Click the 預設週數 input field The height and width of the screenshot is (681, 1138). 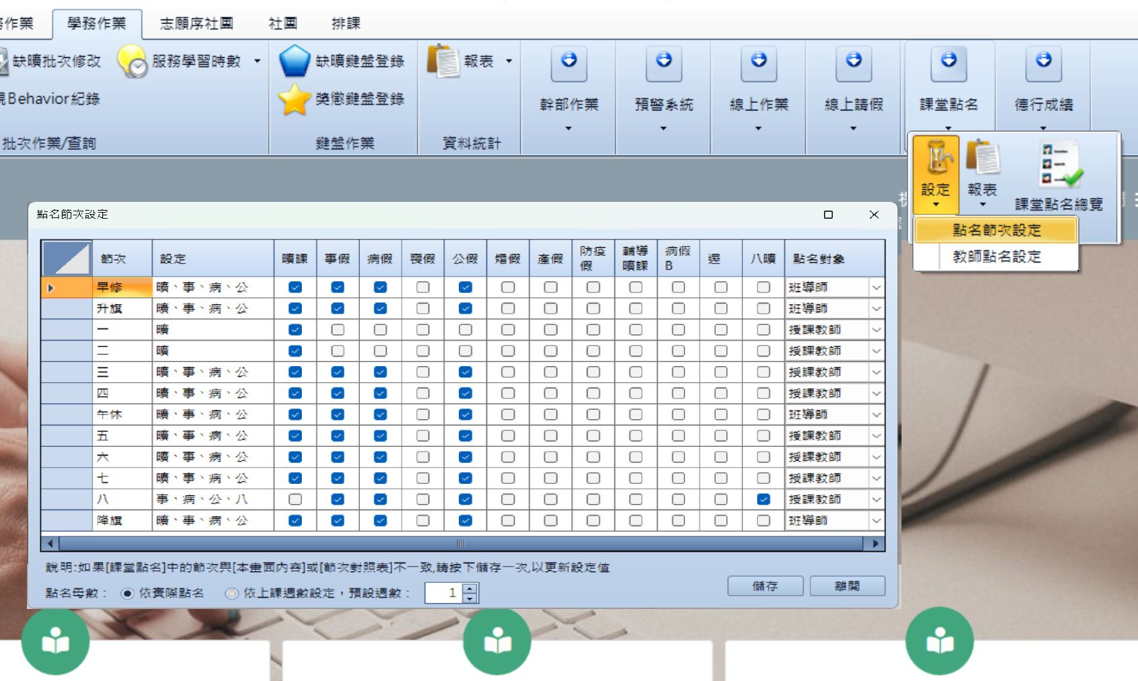(444, 593)
